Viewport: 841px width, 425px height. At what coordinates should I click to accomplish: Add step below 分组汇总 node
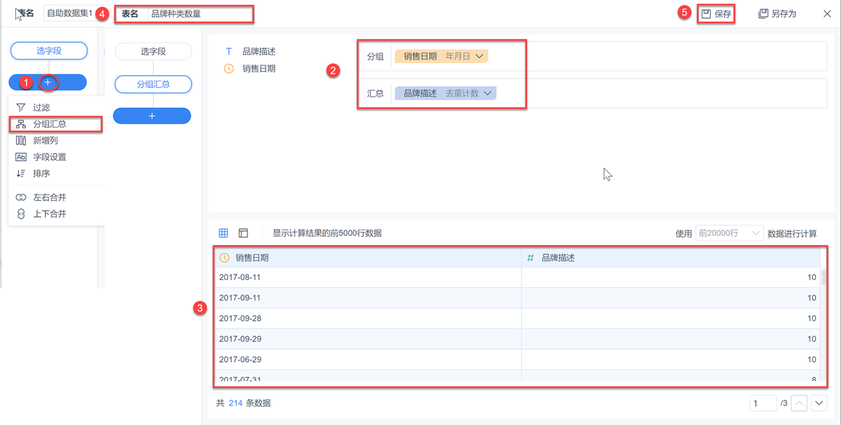coord(152,116)
